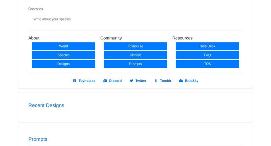Follow the BlueSky text link
Viewport: 271px width, 146px height.
192,81
